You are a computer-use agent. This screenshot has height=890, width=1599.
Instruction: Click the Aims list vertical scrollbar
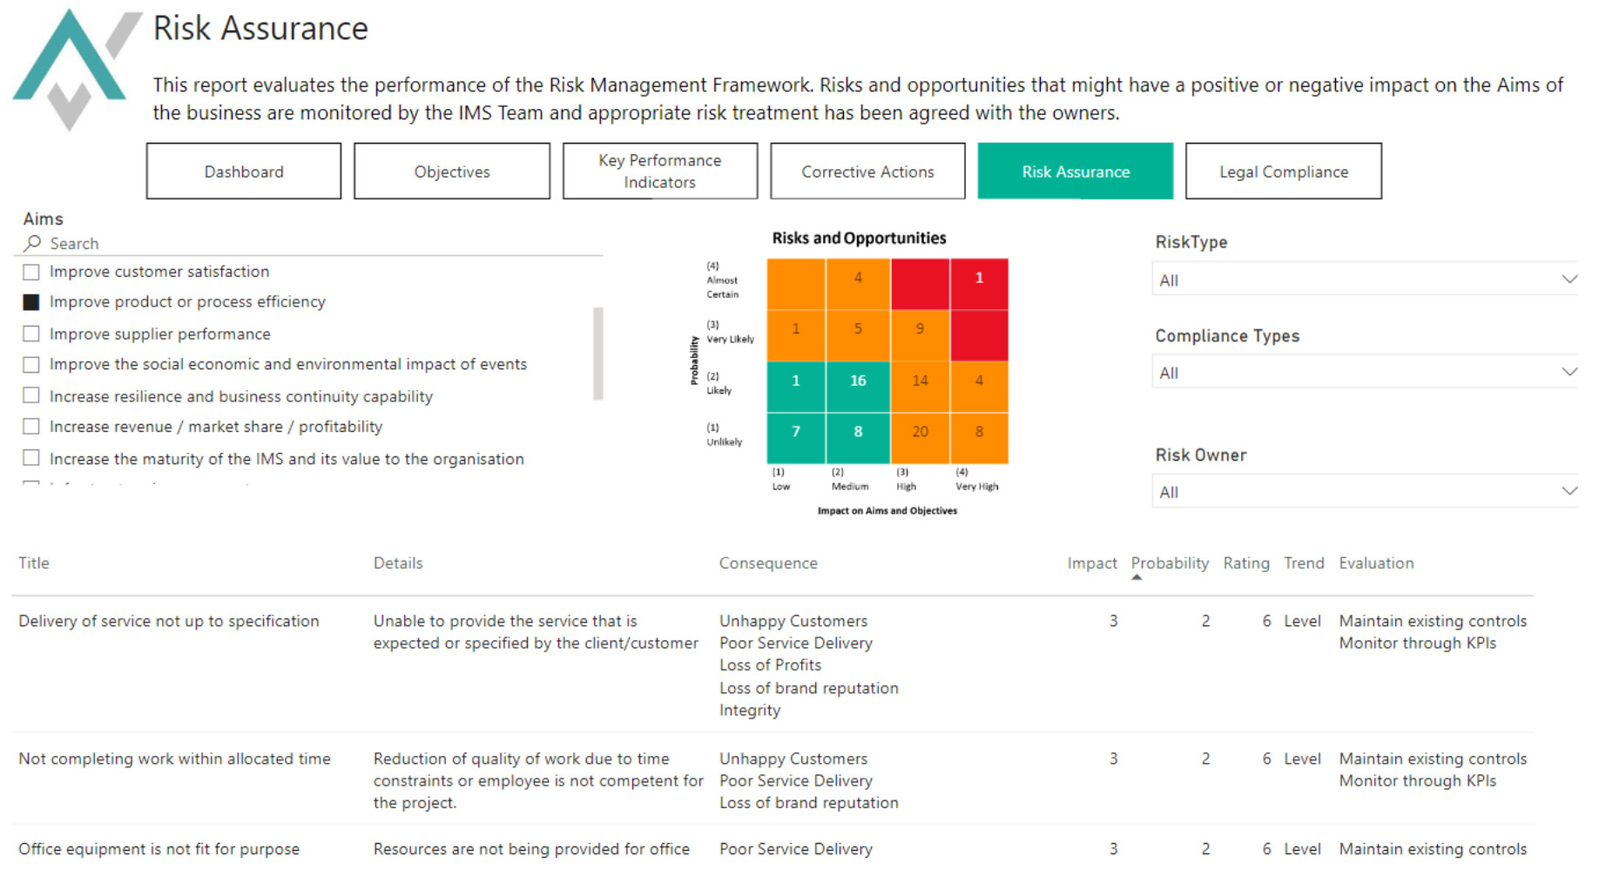598,353
